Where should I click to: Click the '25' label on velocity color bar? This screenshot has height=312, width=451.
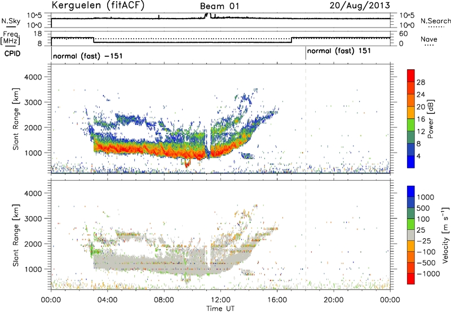[x=421, y=230]
